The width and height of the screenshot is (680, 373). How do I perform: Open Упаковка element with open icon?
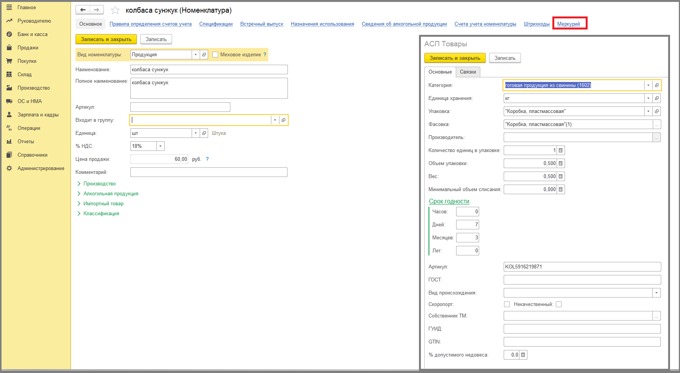tap(657, 111)
